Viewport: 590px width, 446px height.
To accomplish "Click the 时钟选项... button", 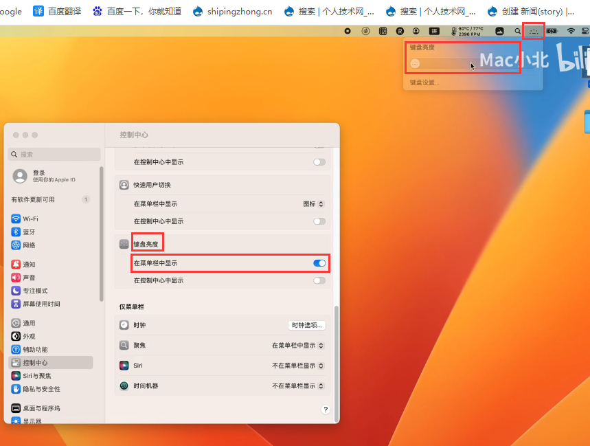I will click(306, 325).
